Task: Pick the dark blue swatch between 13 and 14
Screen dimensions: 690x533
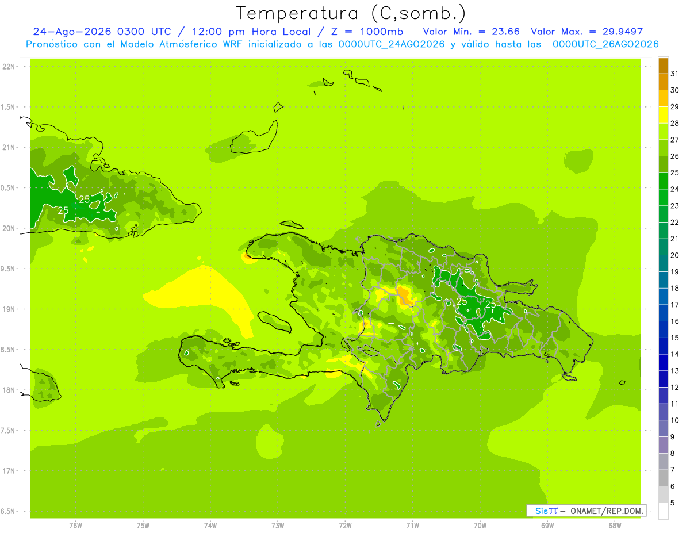Action: 663,362
